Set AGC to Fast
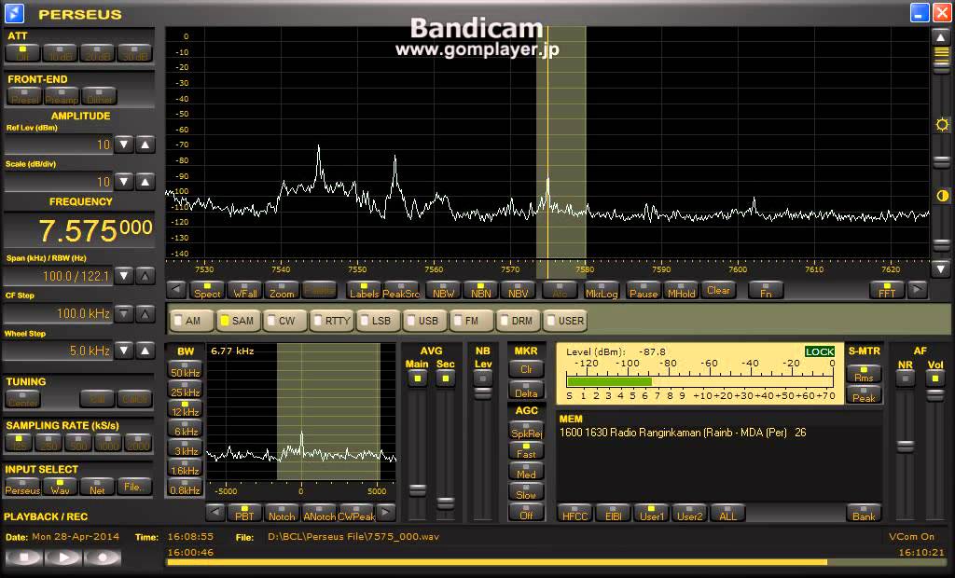The image size is (955, 578). pyautogui.click(x=526, y=451)
